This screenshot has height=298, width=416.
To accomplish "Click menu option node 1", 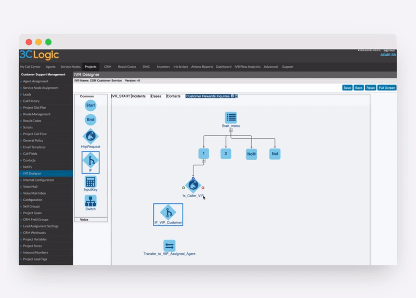I will tap(204, 153).
